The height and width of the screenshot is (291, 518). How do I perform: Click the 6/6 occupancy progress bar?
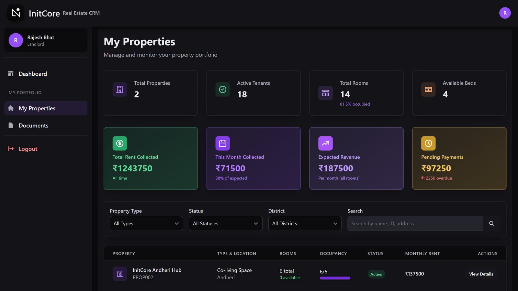335,278
